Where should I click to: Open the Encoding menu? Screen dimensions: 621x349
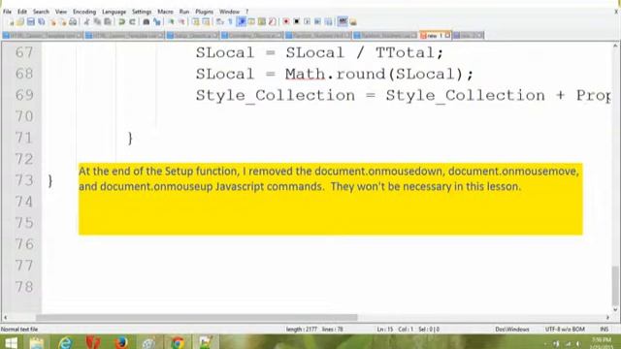pos(84,12)
